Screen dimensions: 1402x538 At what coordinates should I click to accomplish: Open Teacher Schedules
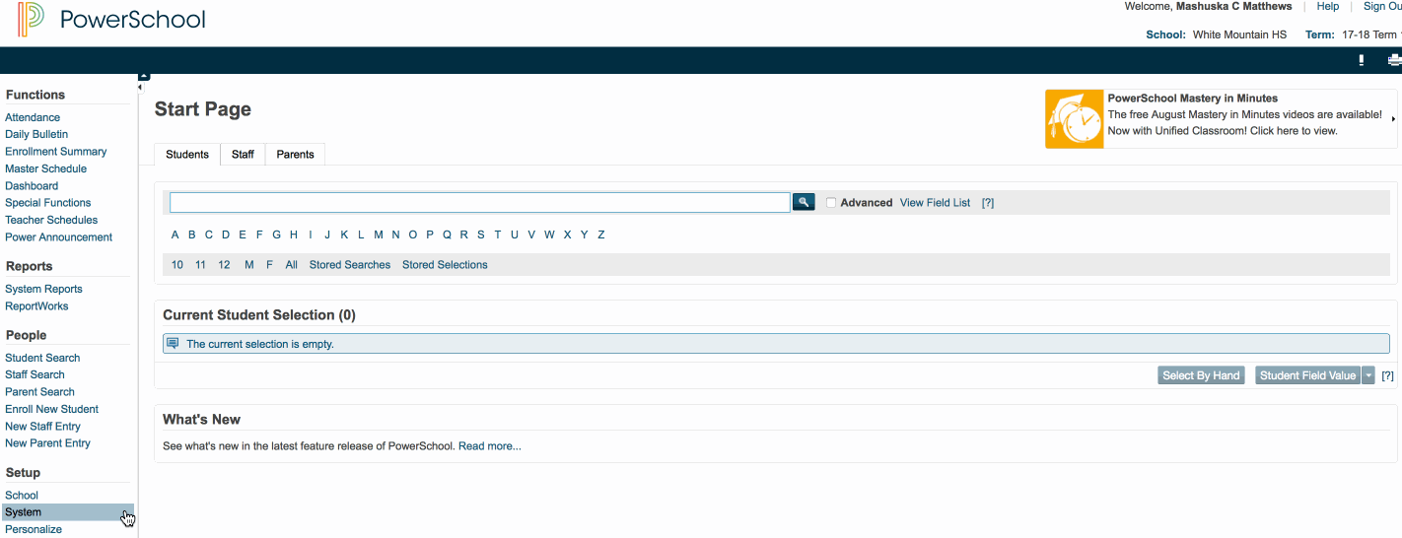(x=51, y=220)
